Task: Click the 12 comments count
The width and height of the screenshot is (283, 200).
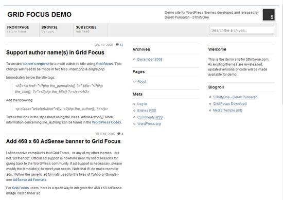Action: 121,45
